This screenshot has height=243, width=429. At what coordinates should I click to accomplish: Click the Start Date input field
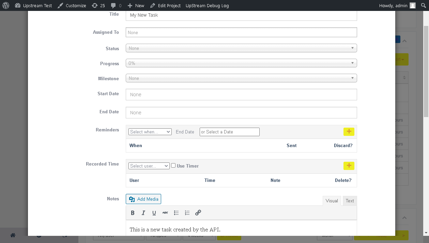(x=241, y=95)
